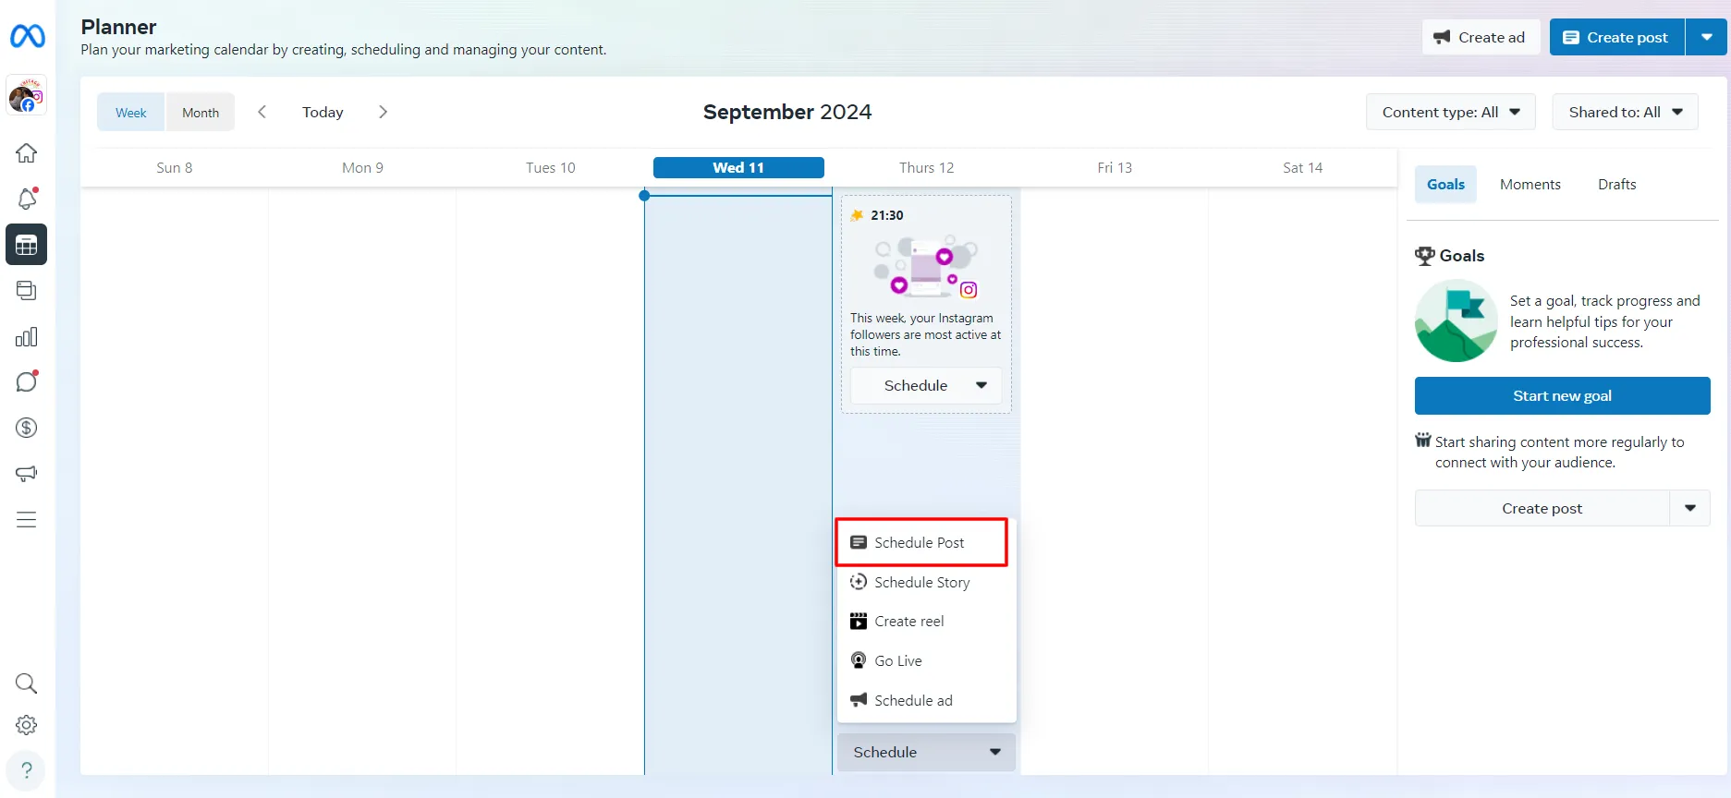This screenshot has width=1731, height=798.
Task: Select the Wed 11 day header
Action: coord(738,167)
